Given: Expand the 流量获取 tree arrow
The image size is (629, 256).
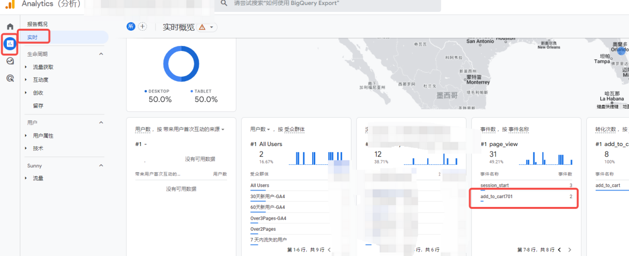Looking at the screenshot, I should tap(26, 67).
